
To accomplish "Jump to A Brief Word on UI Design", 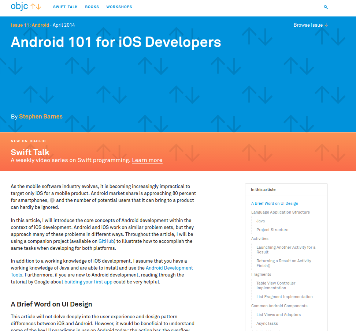I will pos(275,203).
